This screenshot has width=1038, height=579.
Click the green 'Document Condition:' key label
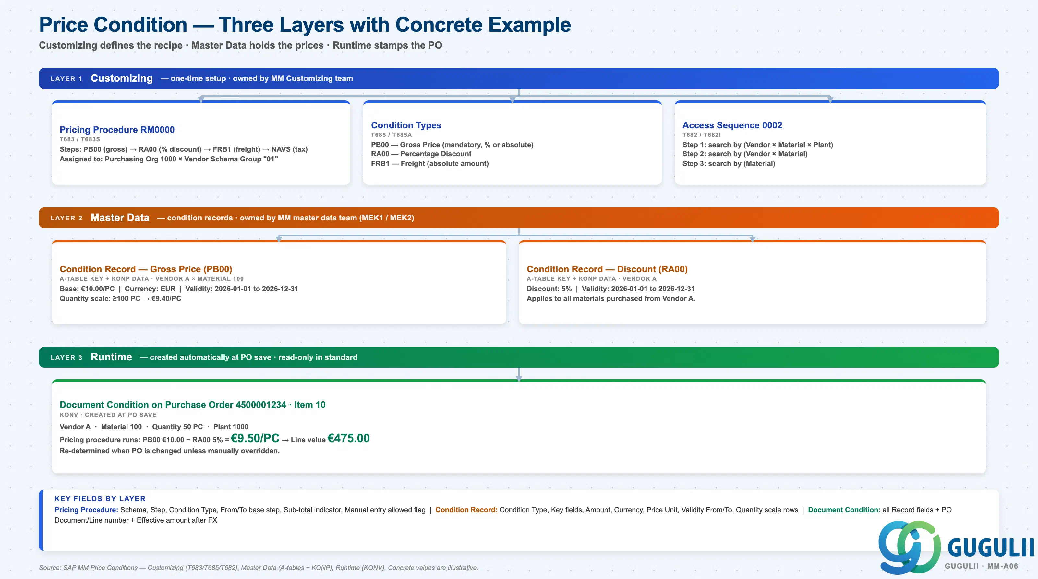pos(844,510)
